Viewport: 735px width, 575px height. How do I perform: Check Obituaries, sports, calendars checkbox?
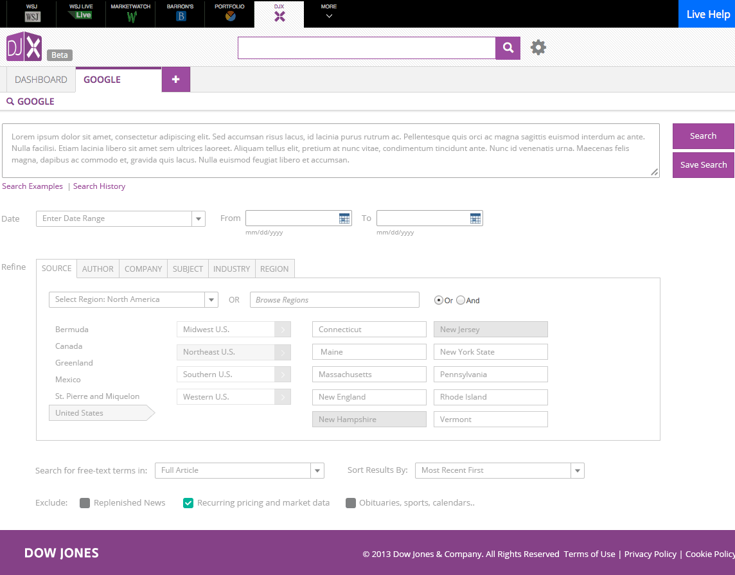click(x=351, y=503)
